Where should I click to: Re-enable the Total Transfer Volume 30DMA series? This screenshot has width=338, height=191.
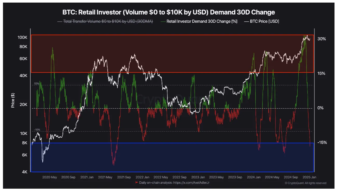pos(108,21)
